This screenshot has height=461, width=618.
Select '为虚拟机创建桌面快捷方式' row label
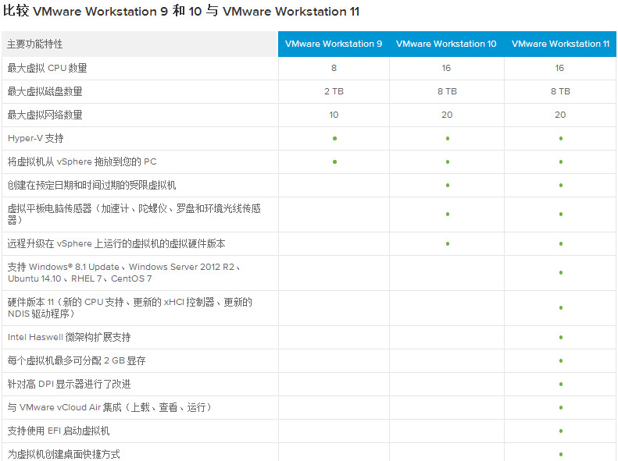click(x=63, y=454)
